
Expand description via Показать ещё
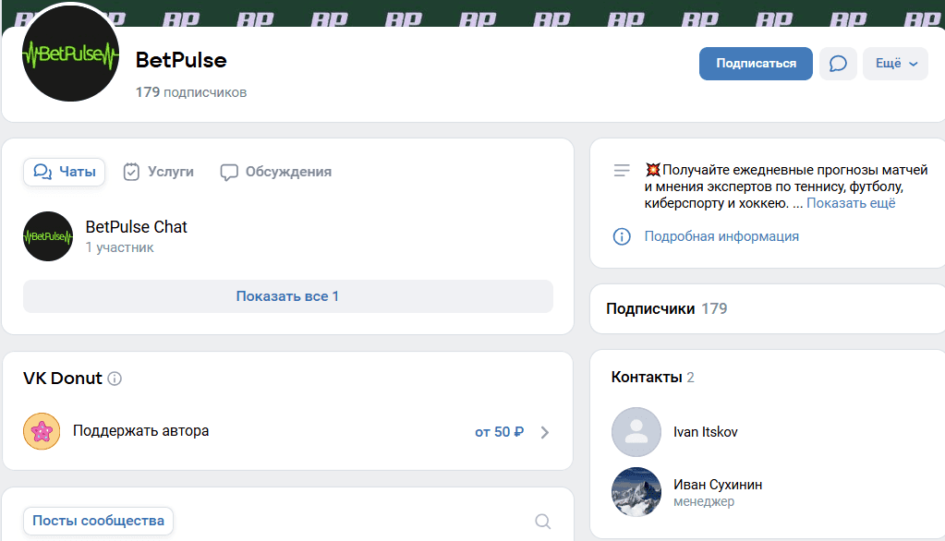click(x=851, y=203)
